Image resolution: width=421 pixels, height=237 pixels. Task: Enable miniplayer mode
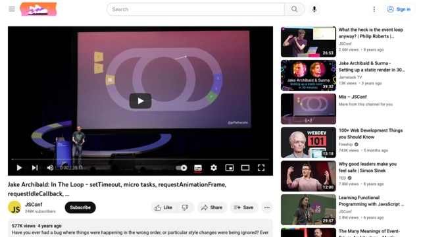(230, 168)
